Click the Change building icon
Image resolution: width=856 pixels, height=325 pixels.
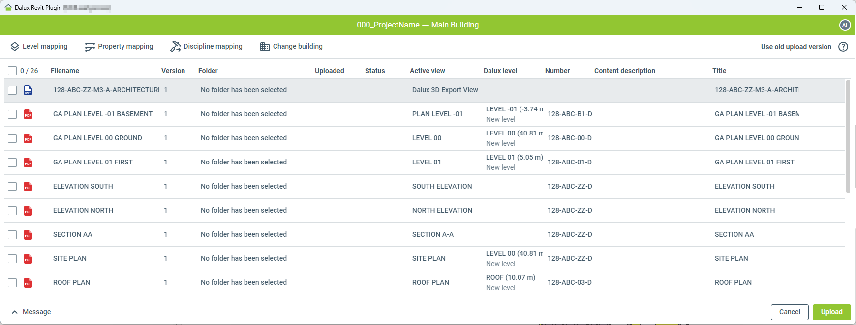[x=265, y=47]
